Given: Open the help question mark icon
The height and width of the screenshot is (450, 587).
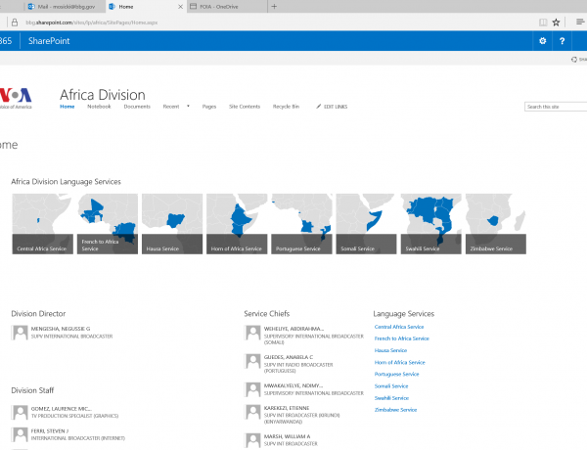Looking at the screenshot, I should 562,41.
